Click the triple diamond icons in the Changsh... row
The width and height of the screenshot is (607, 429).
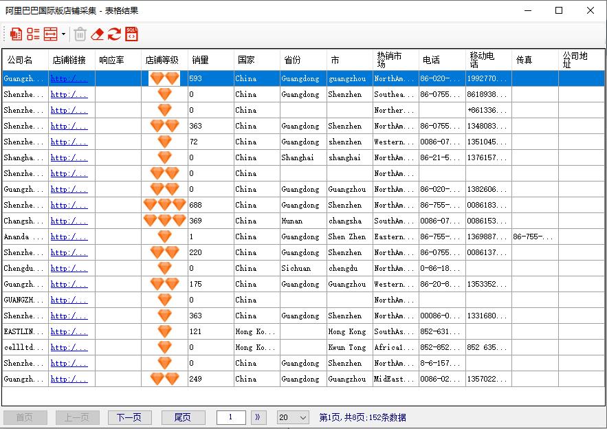tap(164, 221)
